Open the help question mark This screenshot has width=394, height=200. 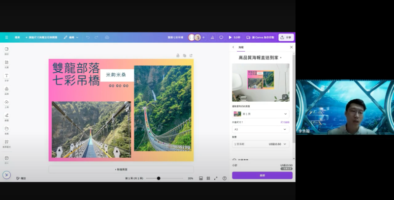[225, 178]
